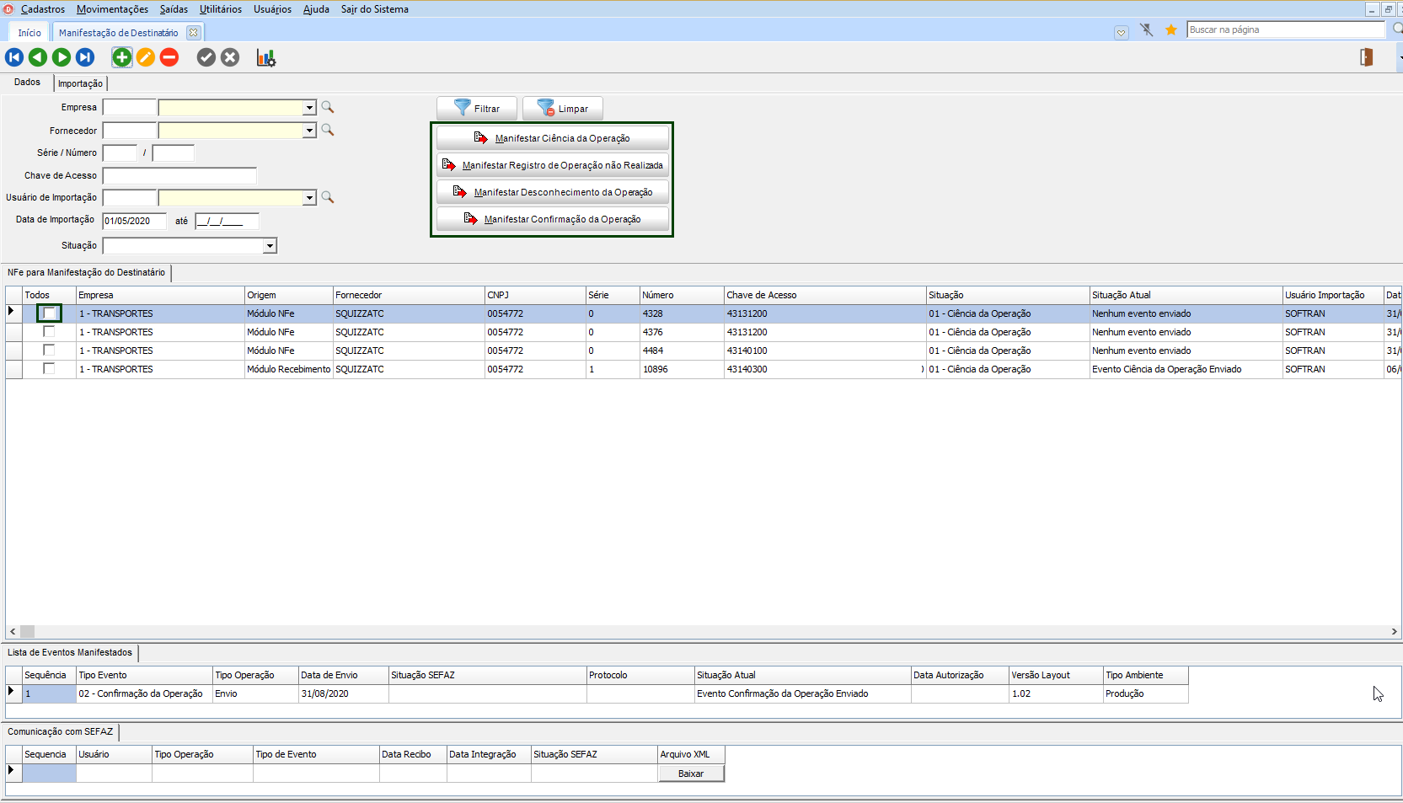The height and width of the screenshot is (803, 1403).
Task: Jump to the last record
Action: click(85, 57)
